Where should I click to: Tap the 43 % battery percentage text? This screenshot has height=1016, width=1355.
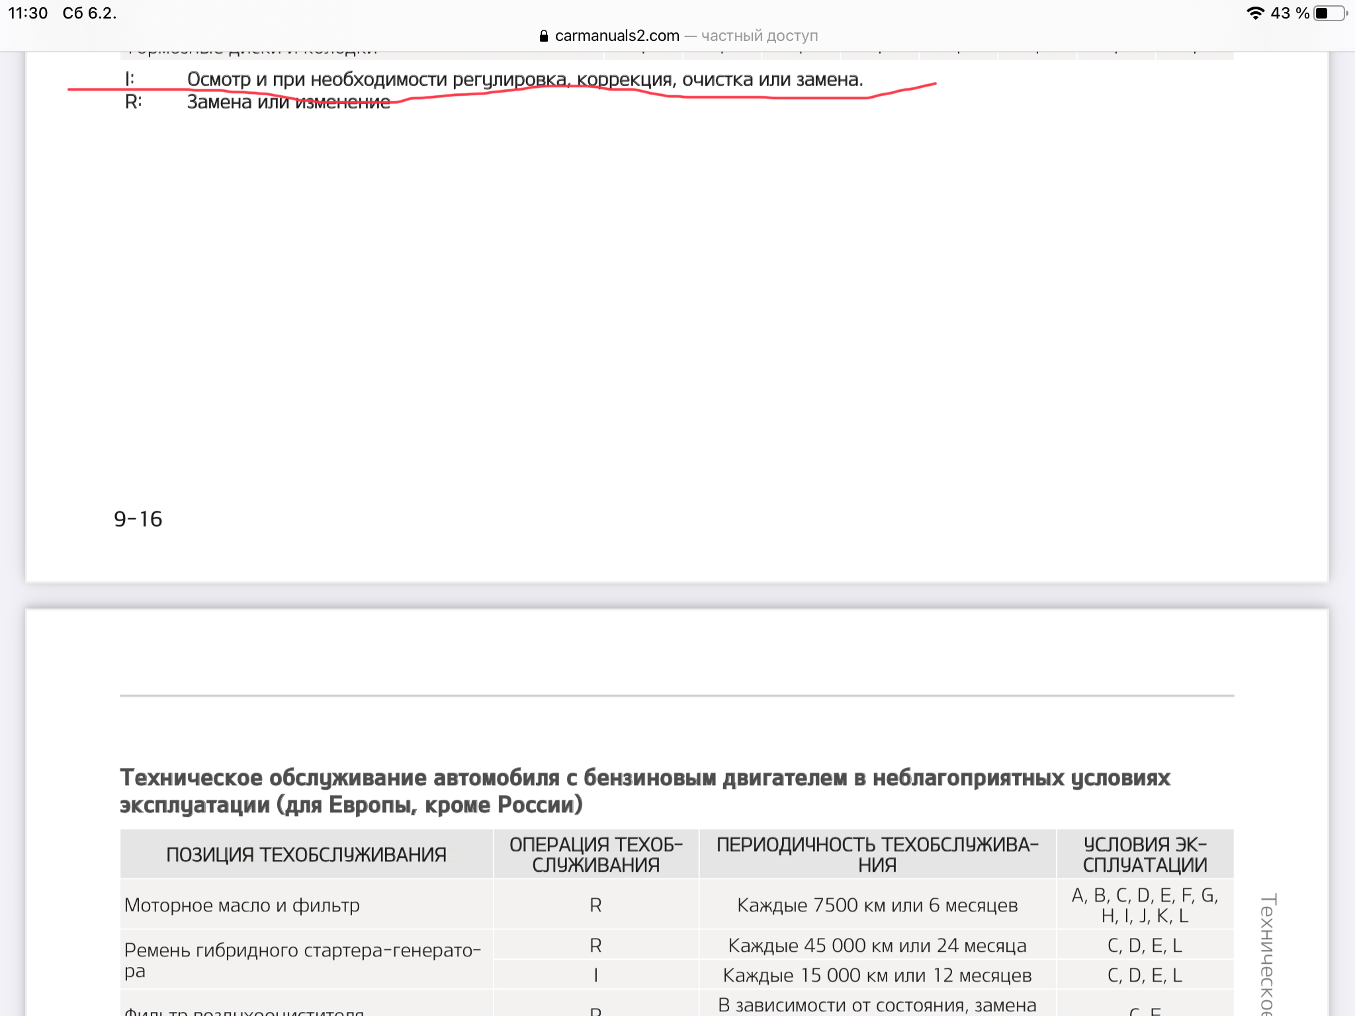coord(1289,13)
